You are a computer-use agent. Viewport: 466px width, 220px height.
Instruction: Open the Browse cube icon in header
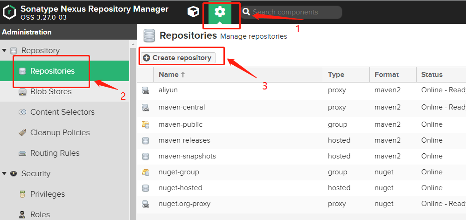point(193,12)
